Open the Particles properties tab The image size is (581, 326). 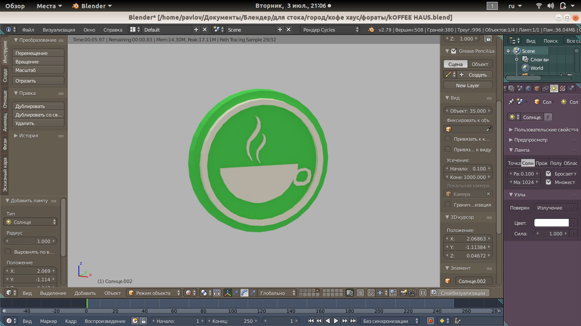click(571, 89)
